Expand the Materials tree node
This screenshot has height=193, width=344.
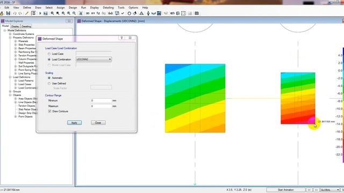tap(16, 41)
